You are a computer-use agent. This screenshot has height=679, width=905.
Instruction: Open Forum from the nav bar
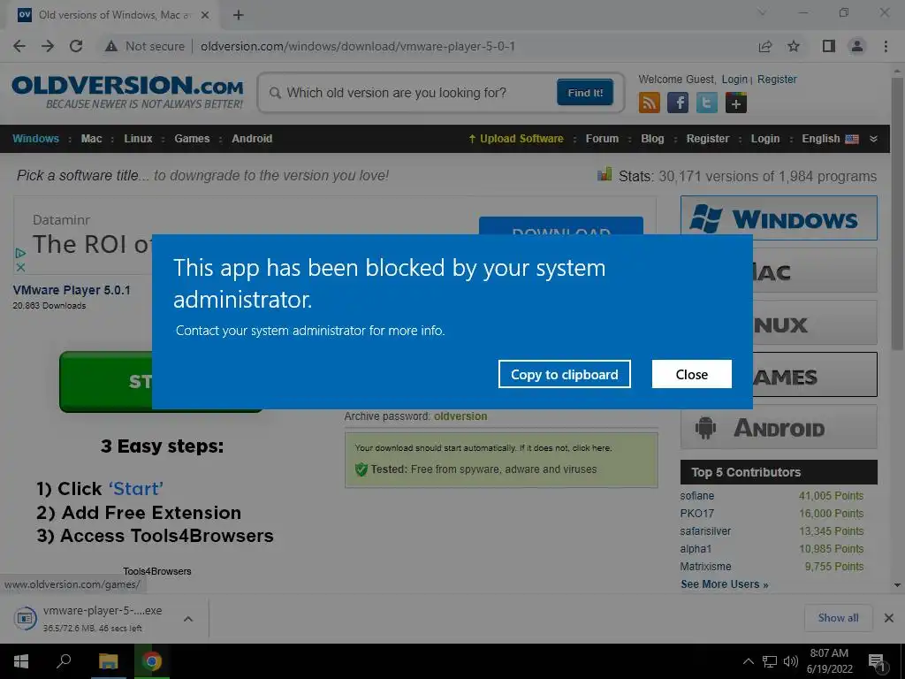(602, 139)
